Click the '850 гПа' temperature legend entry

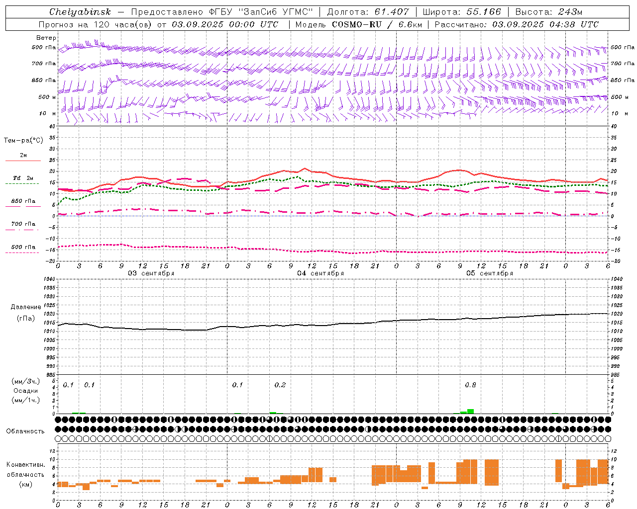[23, 201]
